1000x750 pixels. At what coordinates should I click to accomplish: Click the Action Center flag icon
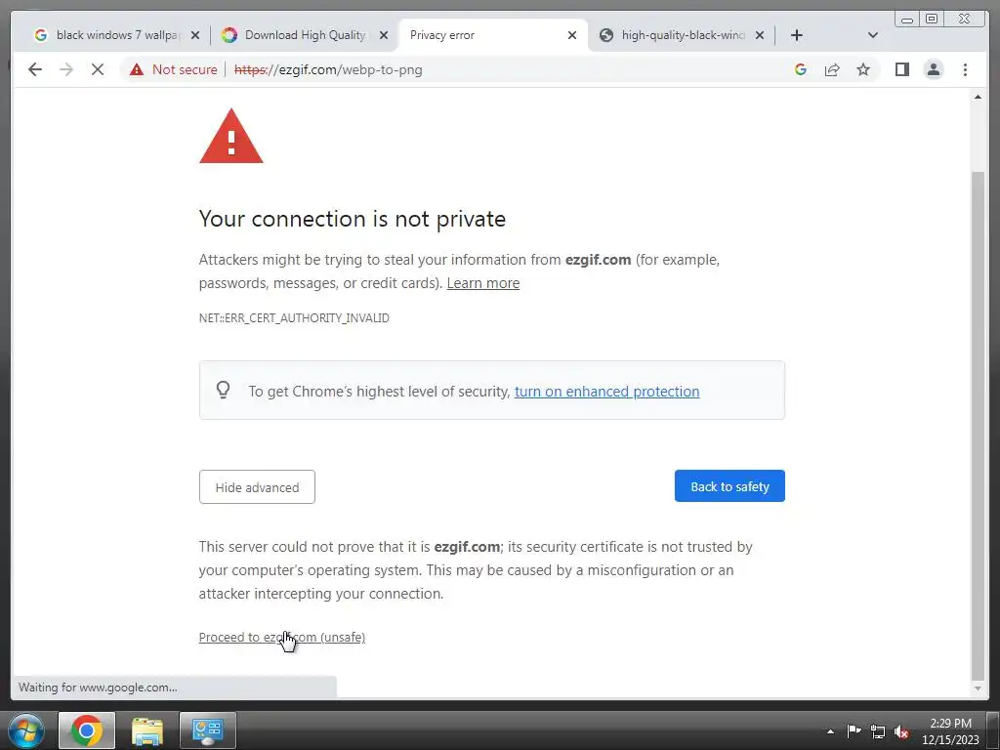(x=854, y=731)
